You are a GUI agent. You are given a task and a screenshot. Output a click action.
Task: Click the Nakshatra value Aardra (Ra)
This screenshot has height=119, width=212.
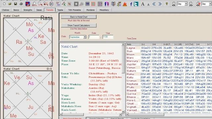point(96,88)
